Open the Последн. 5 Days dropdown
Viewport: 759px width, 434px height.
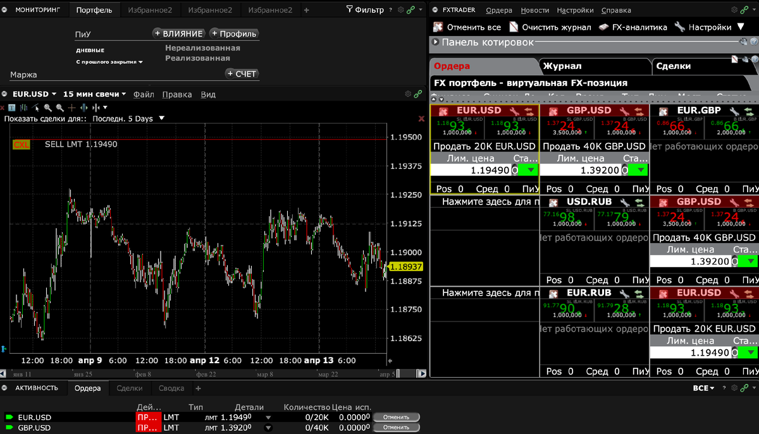point(126,118)
